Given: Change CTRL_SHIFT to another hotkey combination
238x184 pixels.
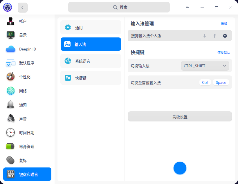Looking at the screenshot, I should [x=205, y=66].
